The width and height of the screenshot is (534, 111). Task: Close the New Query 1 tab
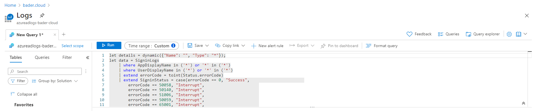click(x=55, y=35)
